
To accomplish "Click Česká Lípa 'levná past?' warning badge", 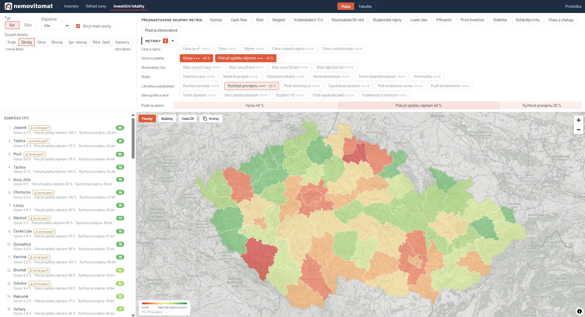I will tap(44, 232).
